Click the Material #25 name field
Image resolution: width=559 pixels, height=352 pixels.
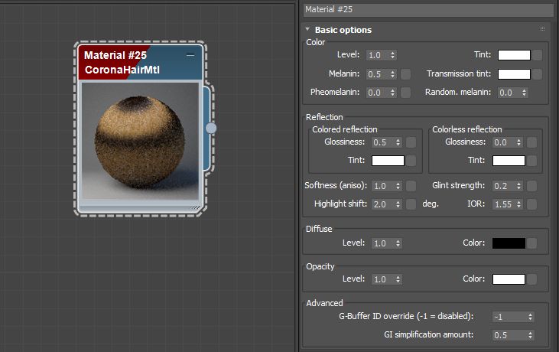coord(428,10)
